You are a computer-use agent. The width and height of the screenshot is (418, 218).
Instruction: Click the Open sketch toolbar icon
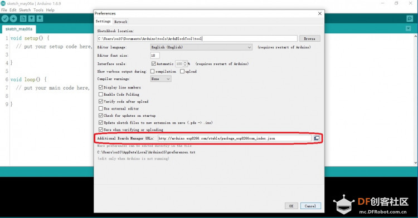pos(31,18)
